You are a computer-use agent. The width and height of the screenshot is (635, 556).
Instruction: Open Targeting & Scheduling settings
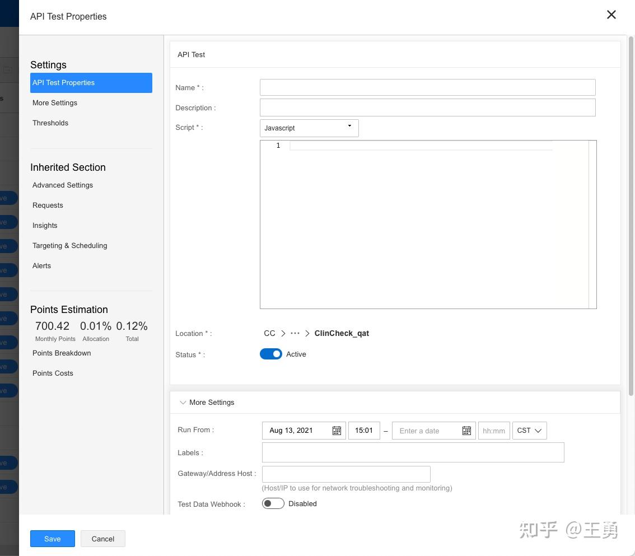click(69, 245)
